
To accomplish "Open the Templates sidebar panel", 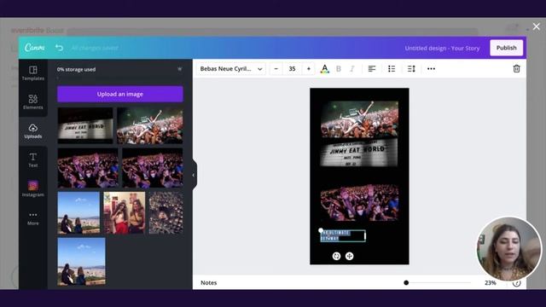I will click(33, 73).
